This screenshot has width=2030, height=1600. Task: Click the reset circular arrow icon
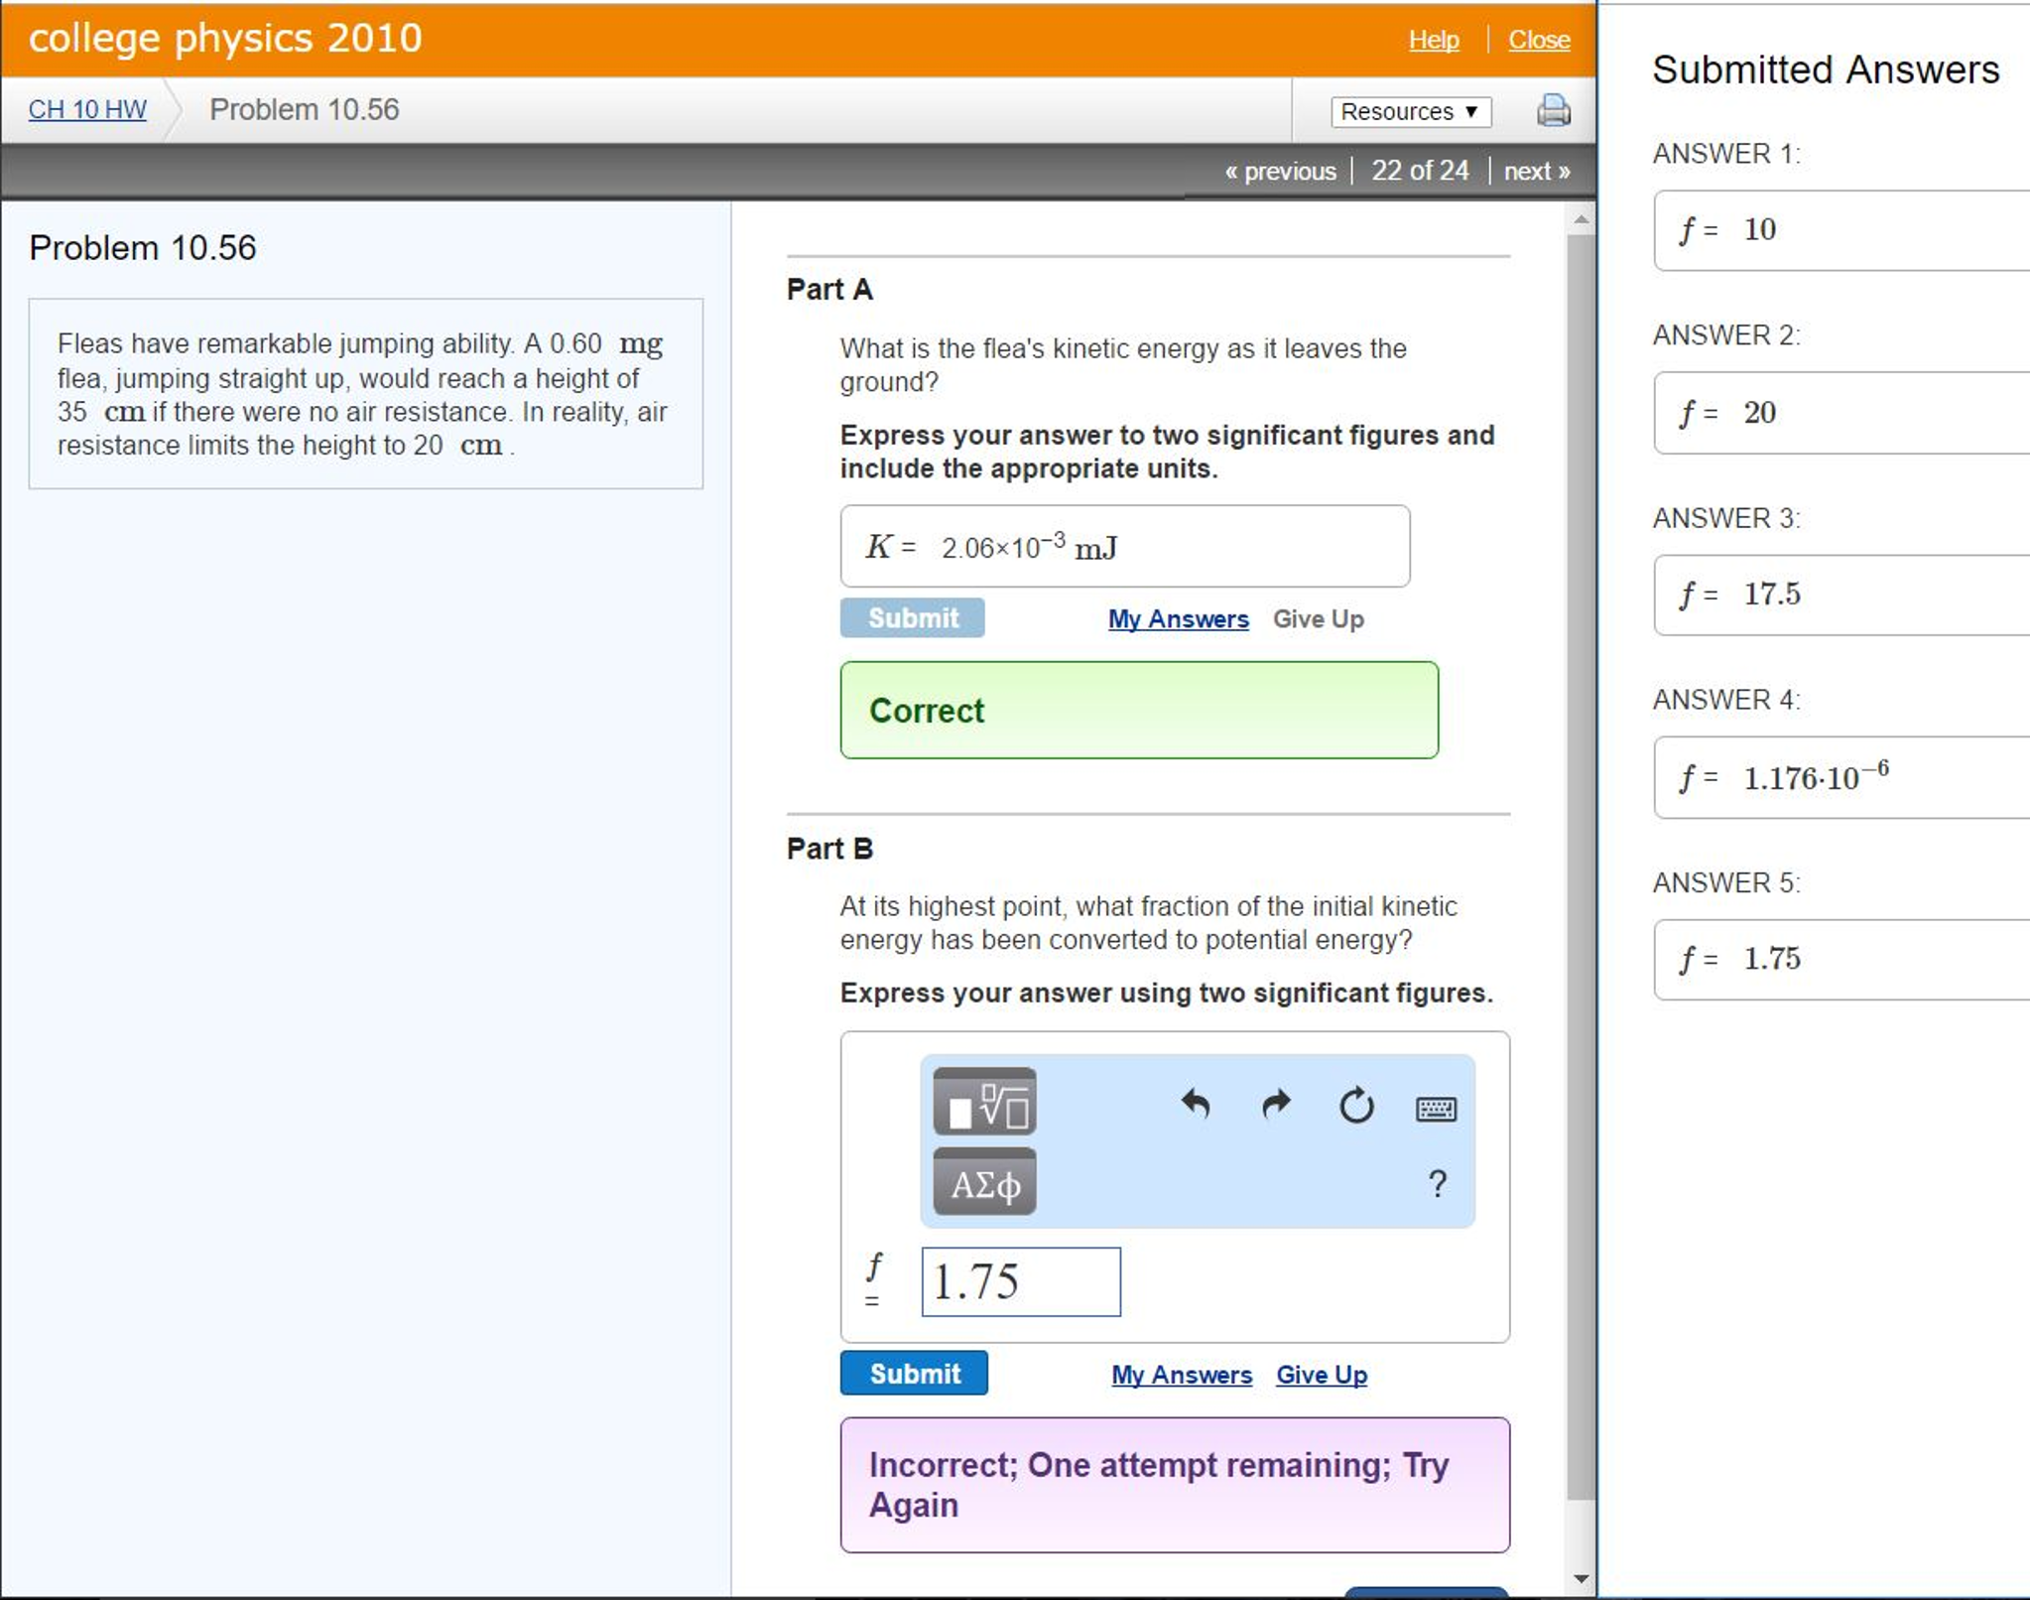tap(1355, 1105)
